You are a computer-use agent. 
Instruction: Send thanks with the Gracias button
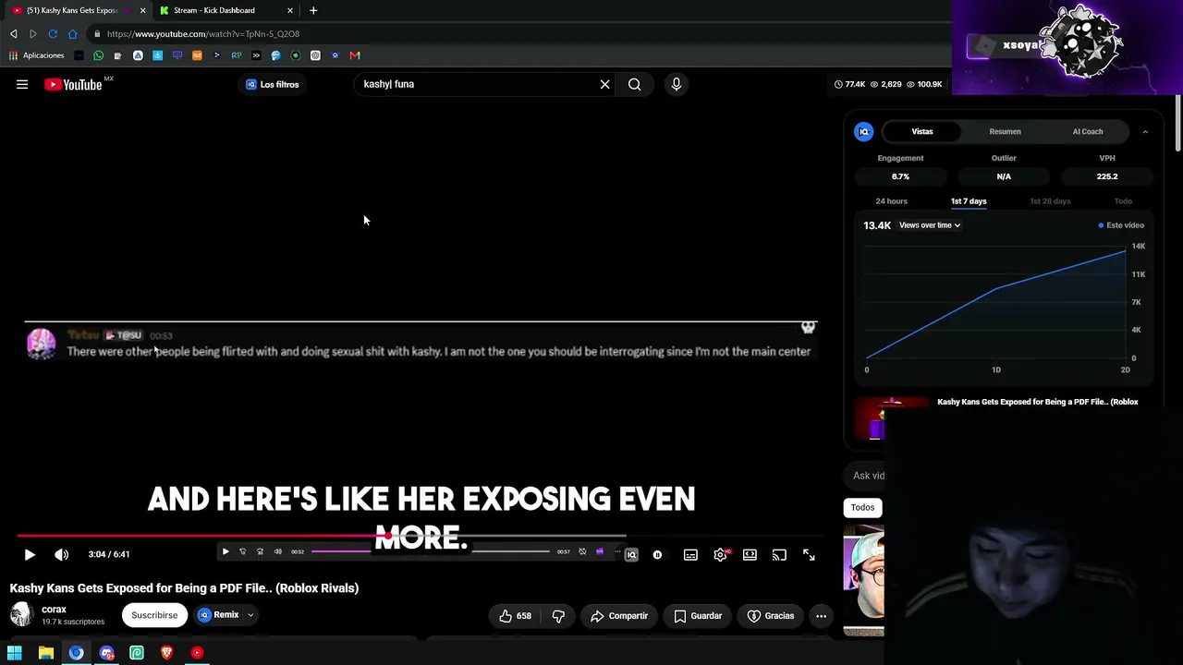pos(771,616)
